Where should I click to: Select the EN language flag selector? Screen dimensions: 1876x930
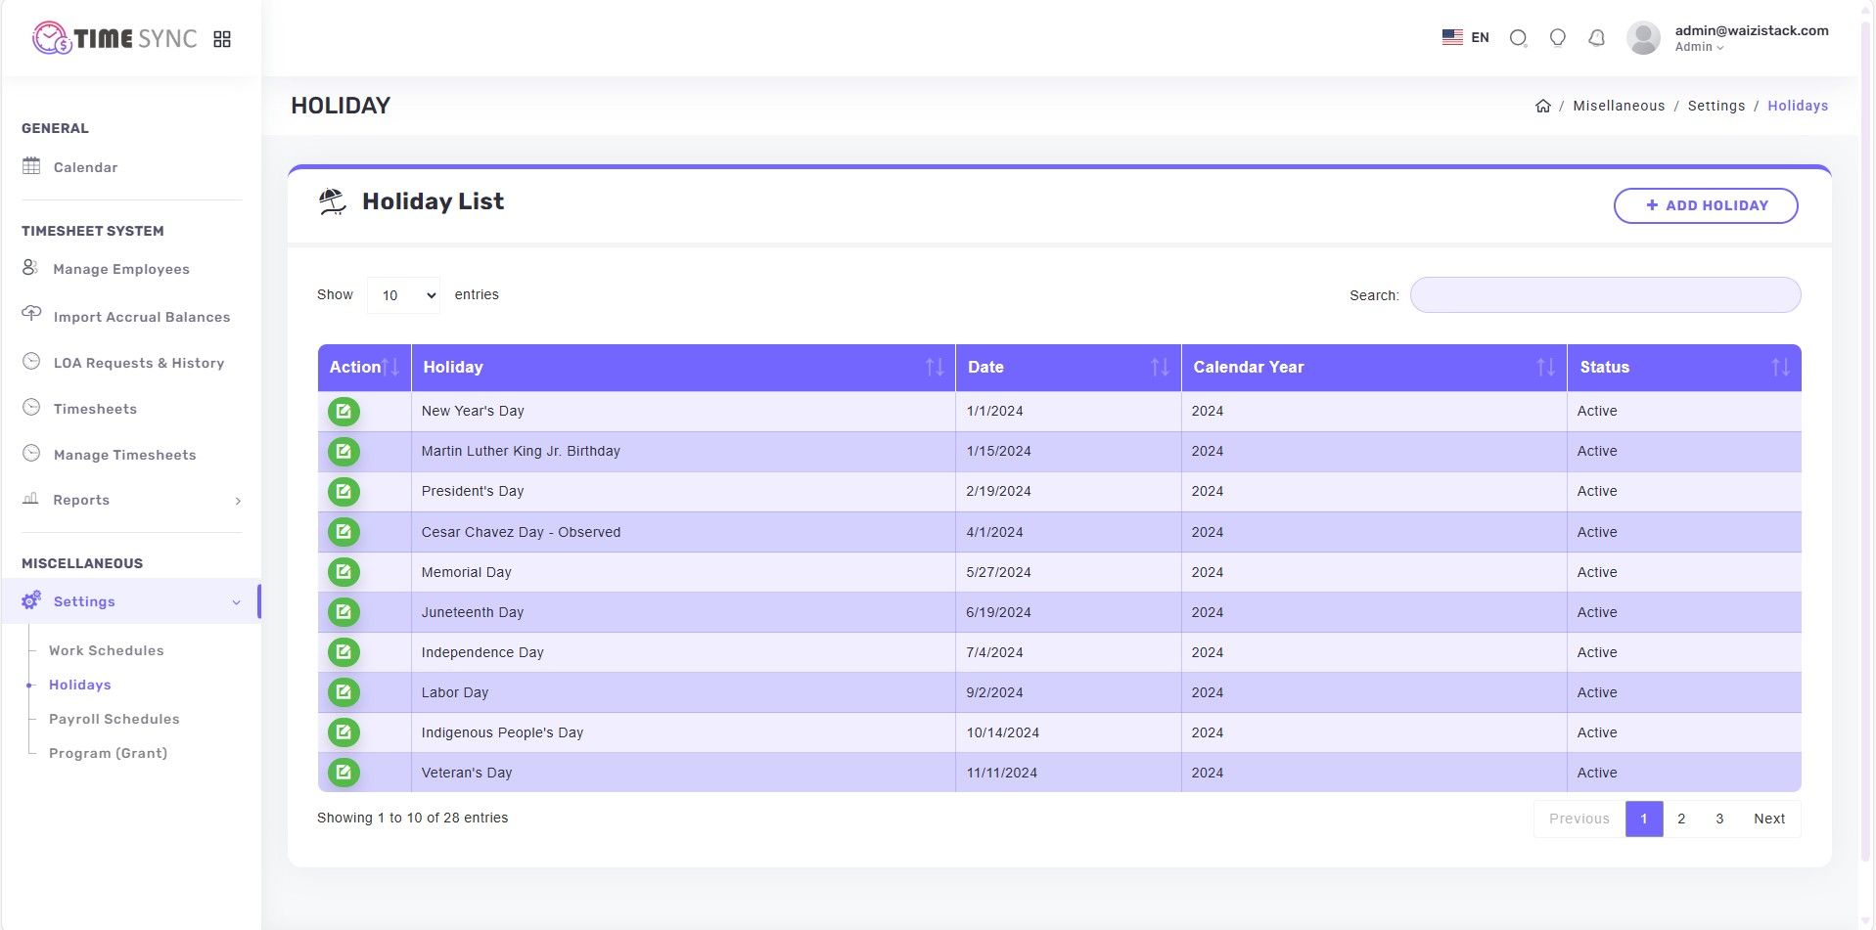(x=1465, y=38)
